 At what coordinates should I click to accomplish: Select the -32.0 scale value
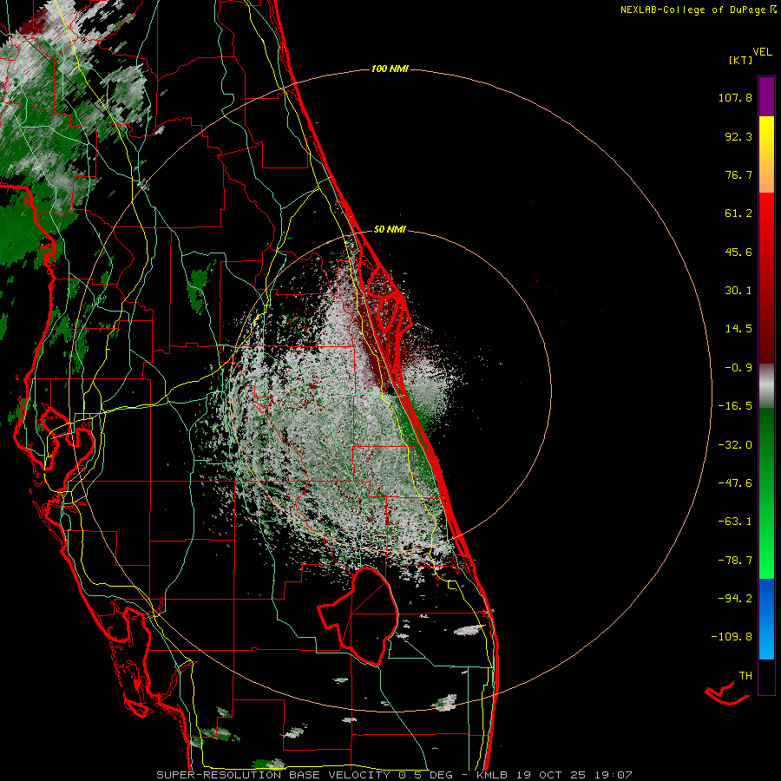735,445
